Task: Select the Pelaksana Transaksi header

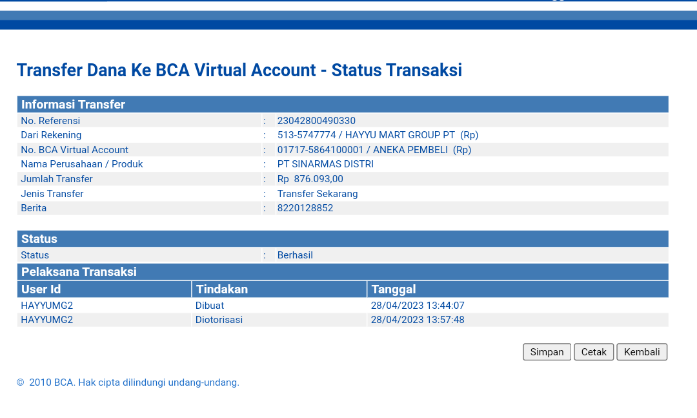Action: point(79,272)
